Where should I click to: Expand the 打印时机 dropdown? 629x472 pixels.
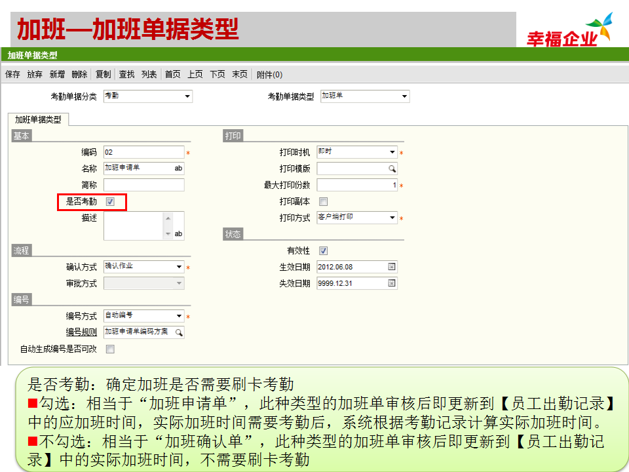pos(392,152)
